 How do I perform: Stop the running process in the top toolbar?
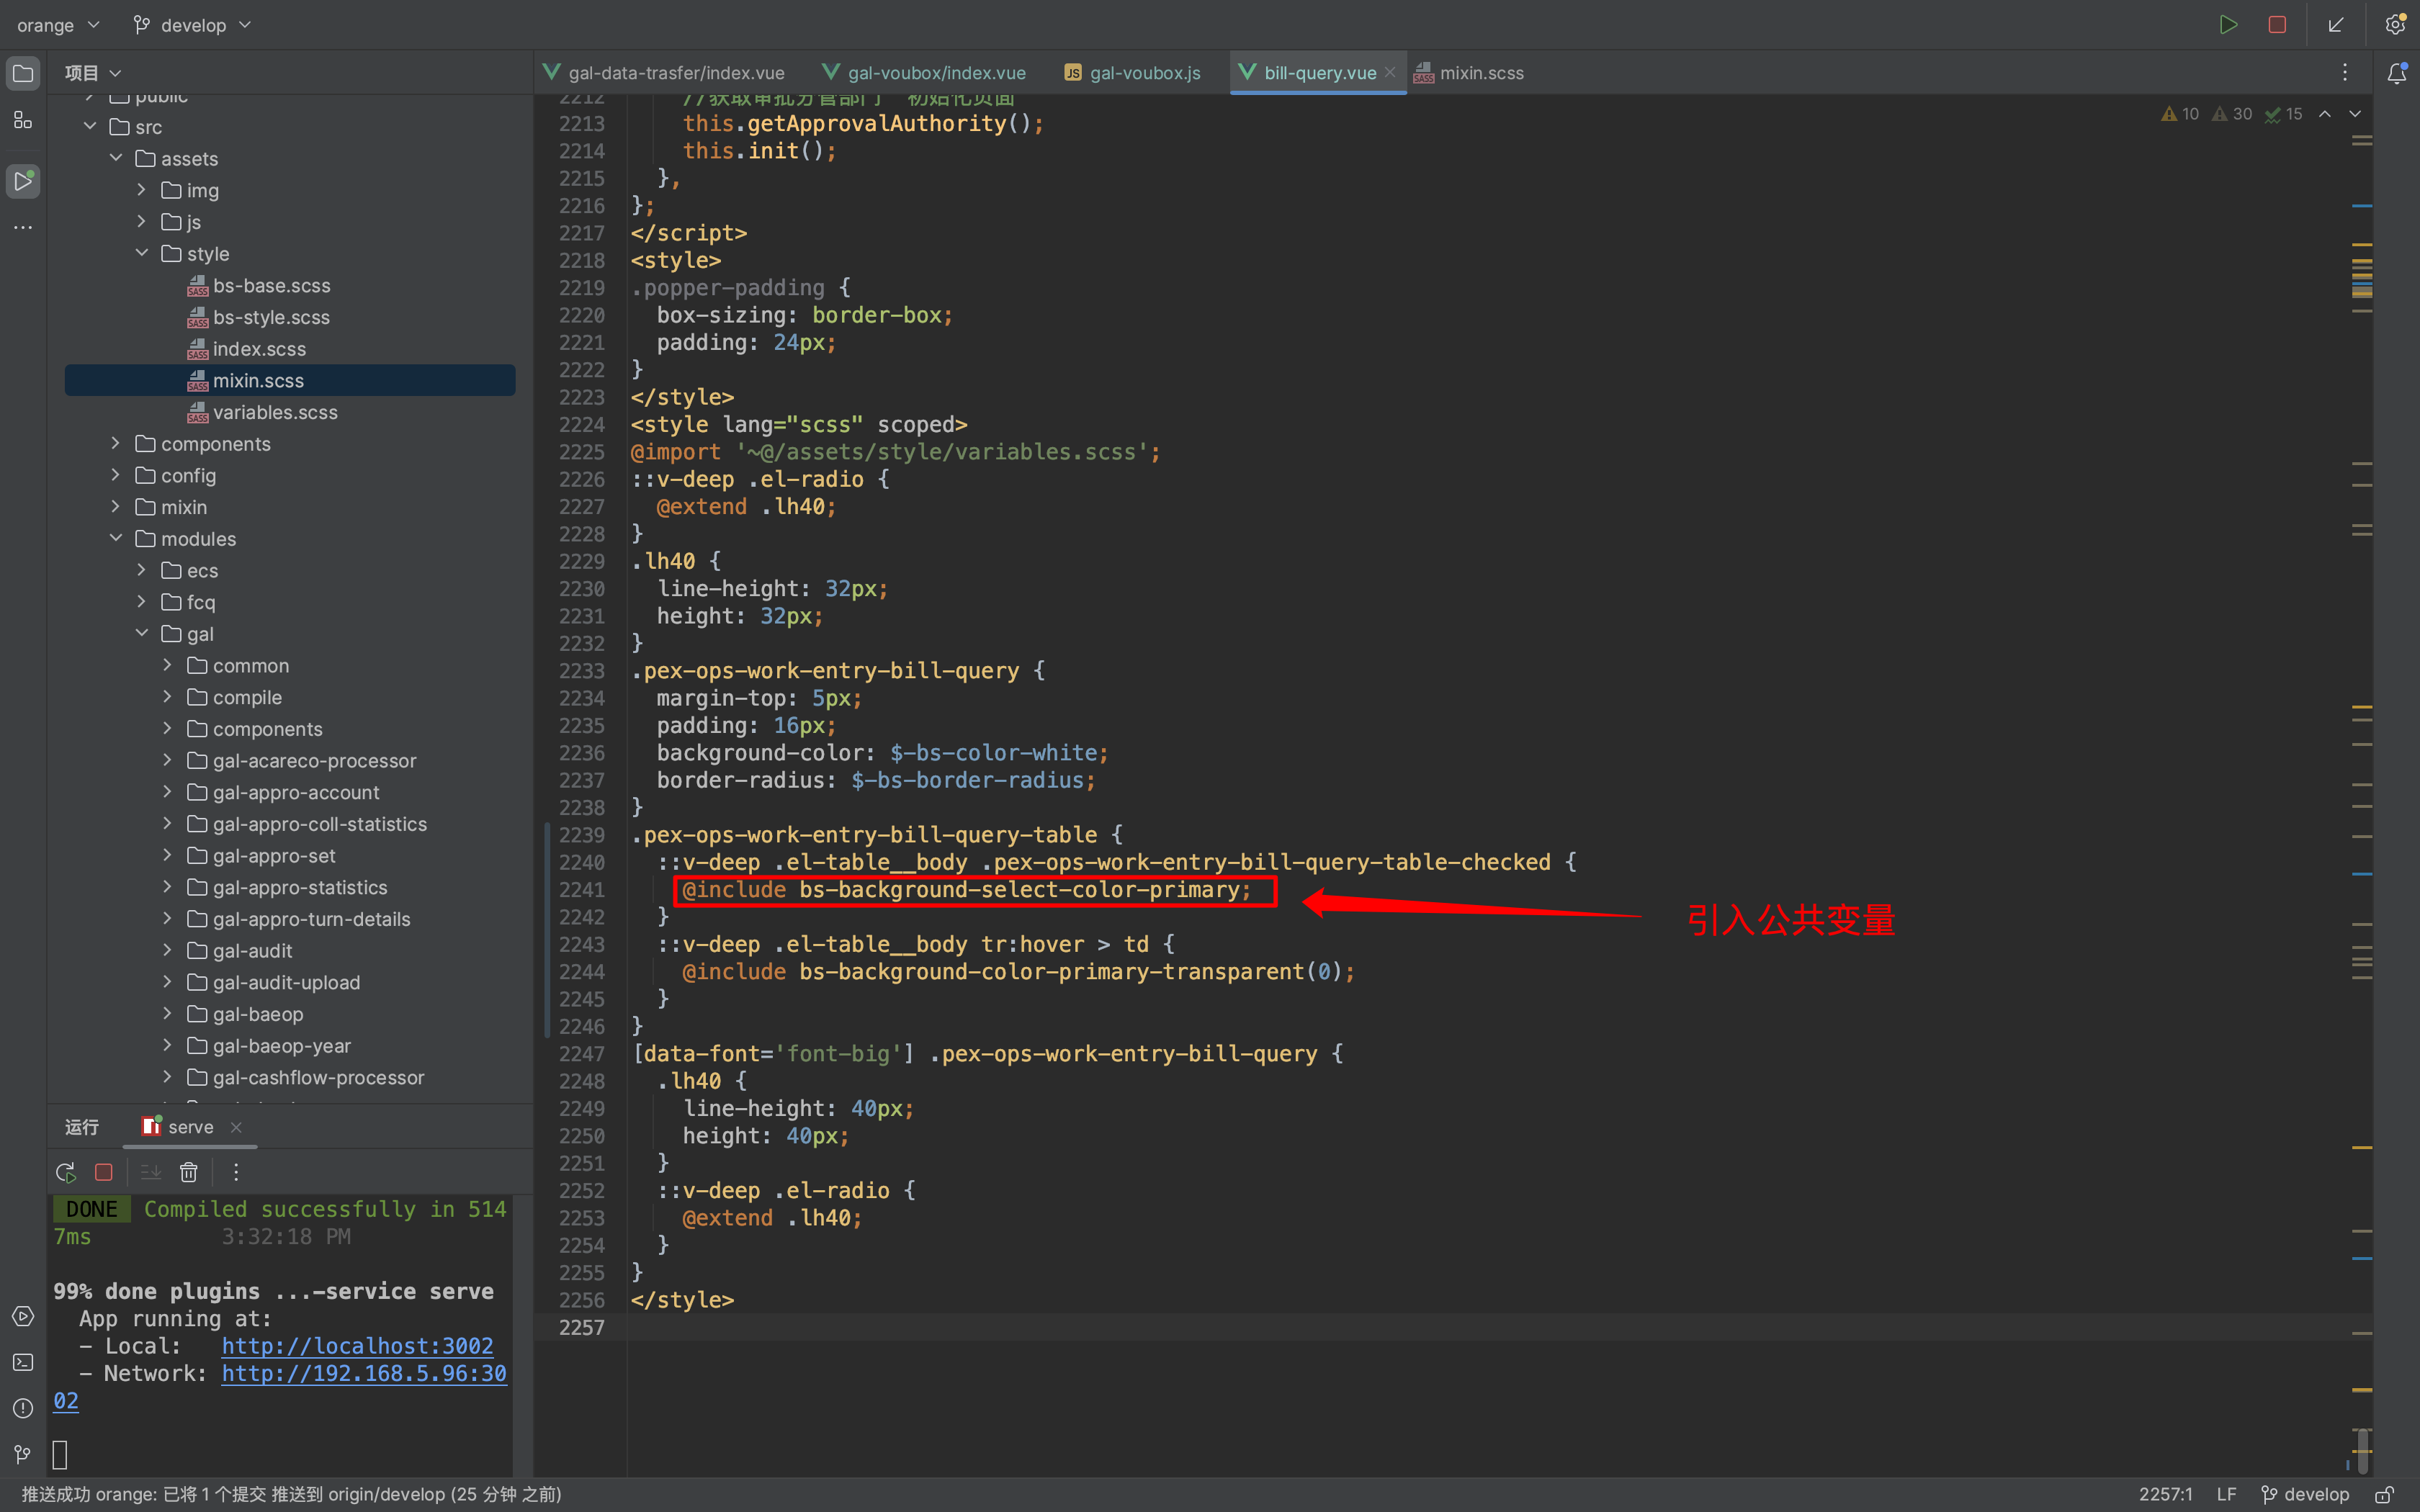pos(2277,25)
